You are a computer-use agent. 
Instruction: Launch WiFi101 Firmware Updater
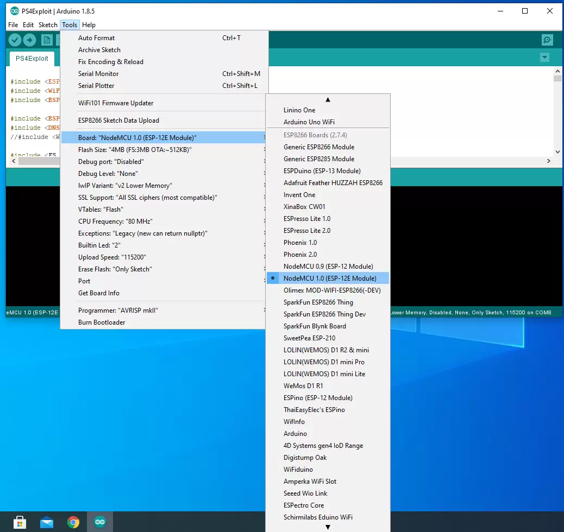164,103
